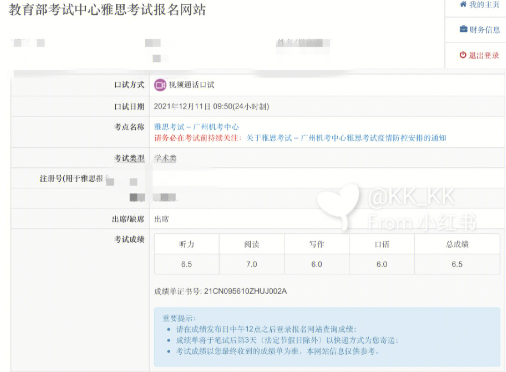The height and width of the screenshot is (372, 506).
Task: Click the 考点名称 row label
Action: (129, 127)
